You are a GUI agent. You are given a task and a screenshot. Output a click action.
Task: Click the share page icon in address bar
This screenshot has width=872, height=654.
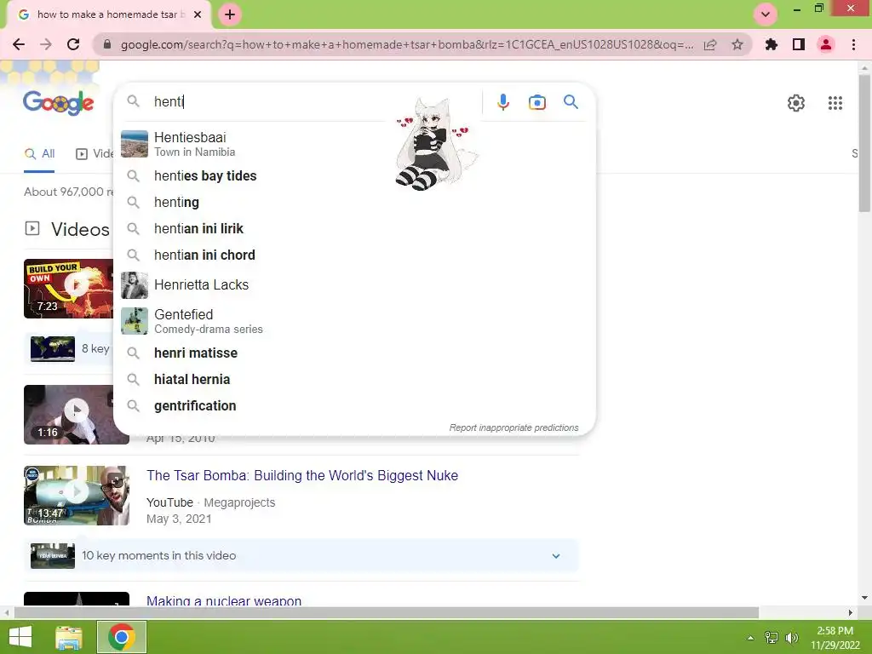pos(710,45)
